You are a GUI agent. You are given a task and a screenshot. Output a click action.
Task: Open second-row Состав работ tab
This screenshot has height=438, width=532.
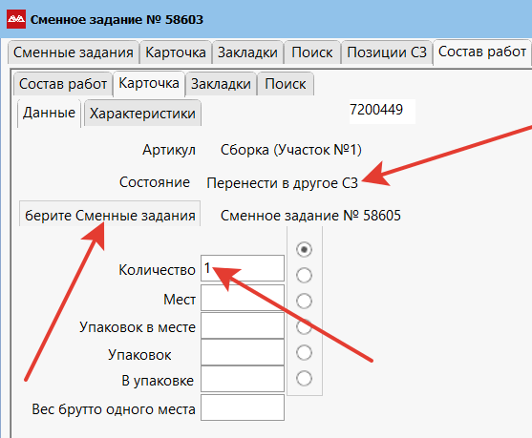[x=63, y=84]
